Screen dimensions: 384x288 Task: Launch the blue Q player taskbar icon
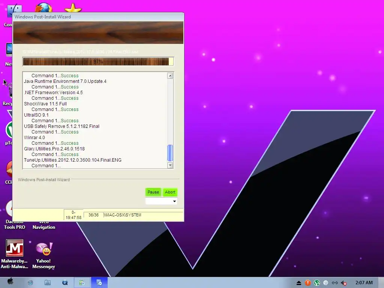pyautogui.click(x=64, y=283)
